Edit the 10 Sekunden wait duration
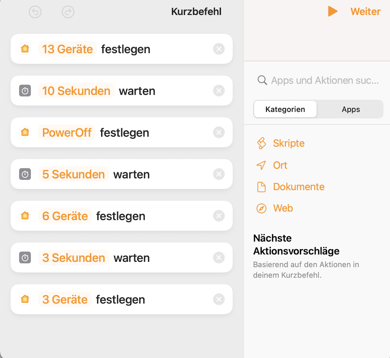Viewport: 390px width, 358px height. [x=76, y=91]
